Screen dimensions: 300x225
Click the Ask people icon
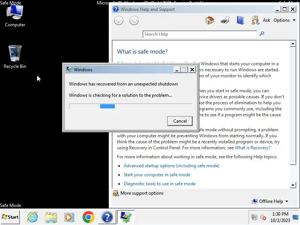pyautogui.click(x=255, y=20)
